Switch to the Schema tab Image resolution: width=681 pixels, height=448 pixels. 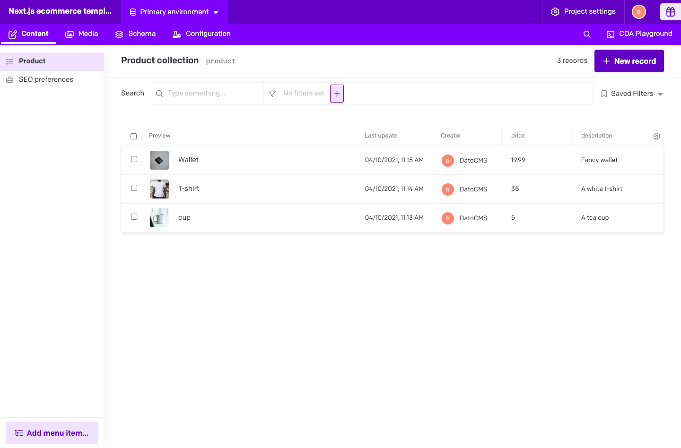(135, 34)
